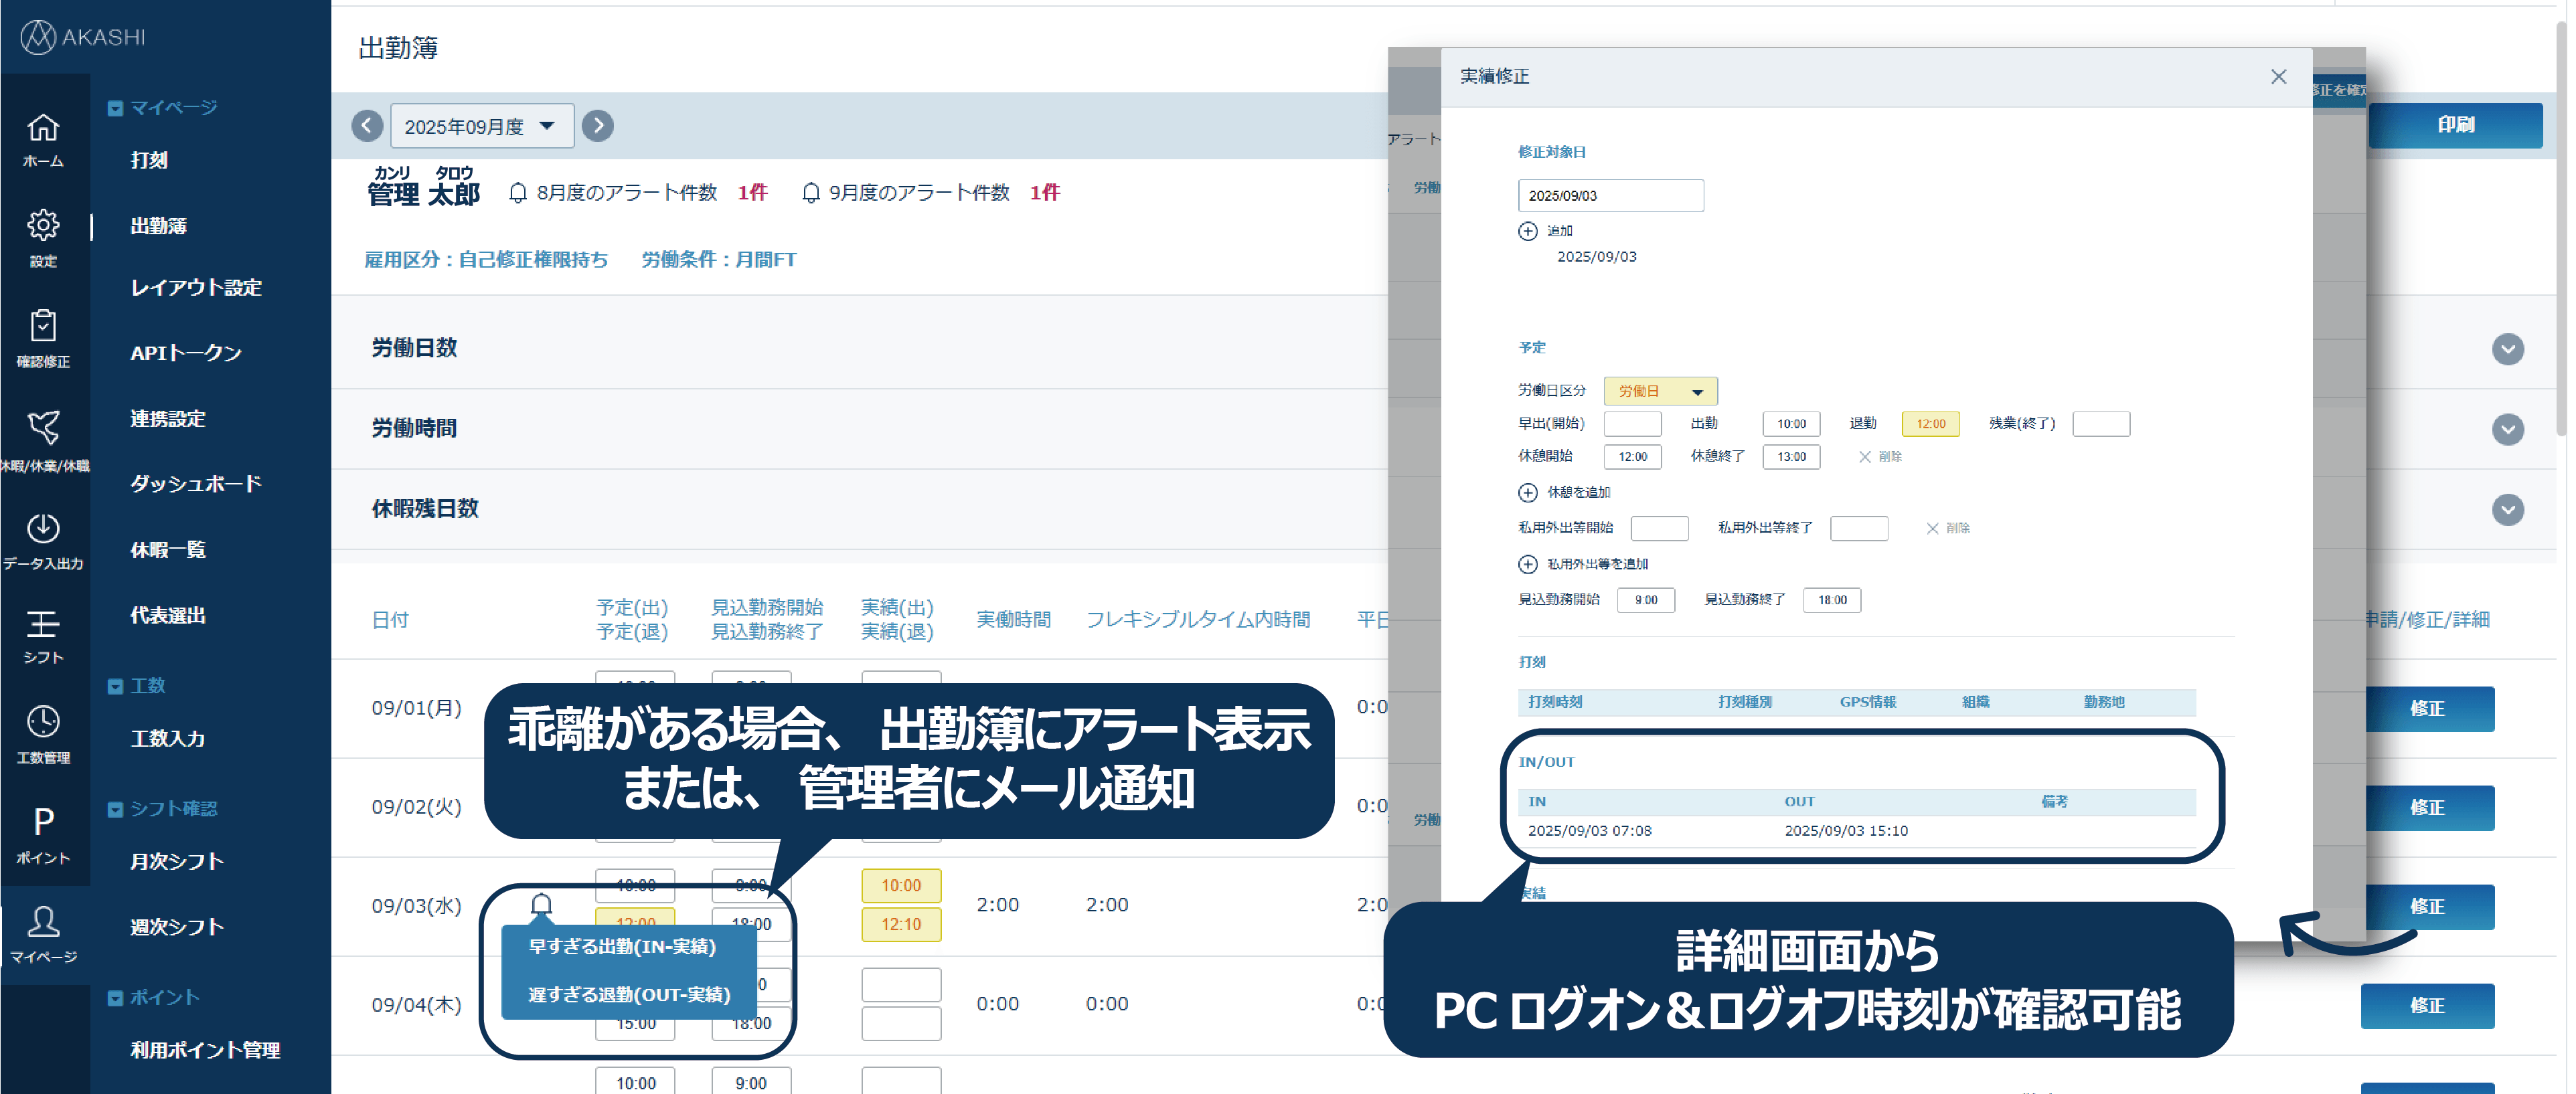Open 週次シフト from the sidebar menu

(175, 926)
